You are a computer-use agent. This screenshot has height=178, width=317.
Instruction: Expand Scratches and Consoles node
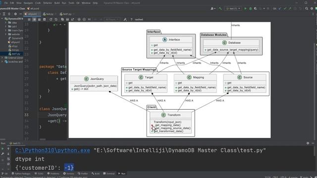click(x=2, y=62)
